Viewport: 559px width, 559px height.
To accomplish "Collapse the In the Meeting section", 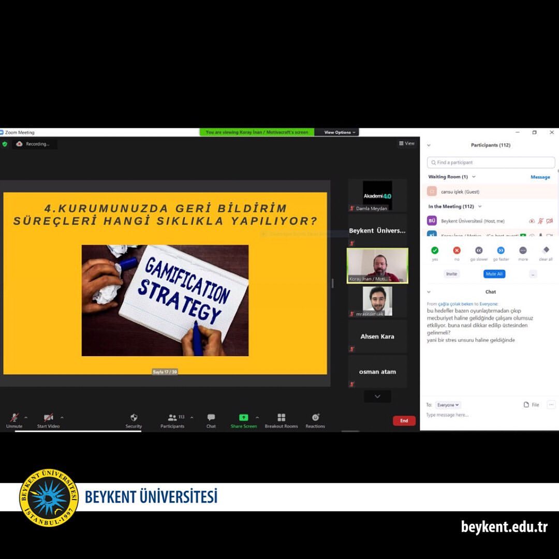I will pyautogui.click(x=480, y=207).
